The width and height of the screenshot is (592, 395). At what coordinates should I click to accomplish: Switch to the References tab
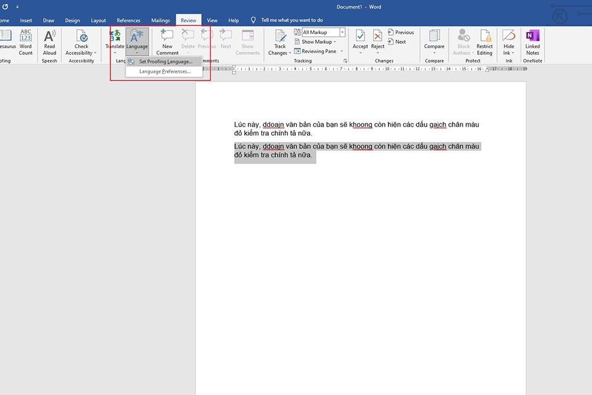click(129, 20)
